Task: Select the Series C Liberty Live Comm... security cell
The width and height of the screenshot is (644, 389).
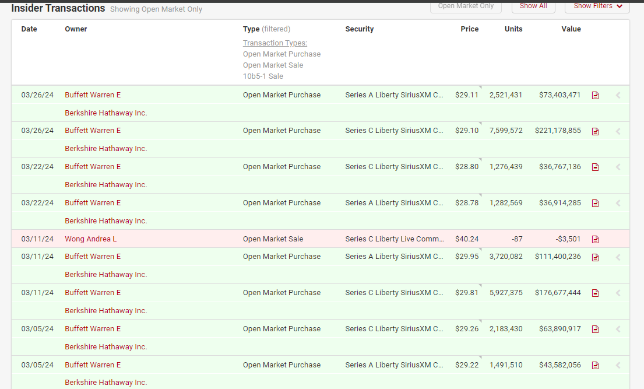Action: (x=395, y=239)
